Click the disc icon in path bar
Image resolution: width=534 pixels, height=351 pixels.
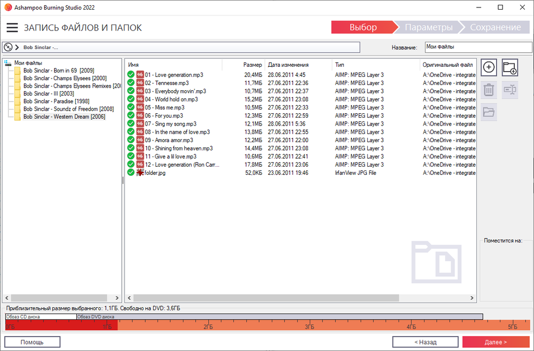[8, 47]
